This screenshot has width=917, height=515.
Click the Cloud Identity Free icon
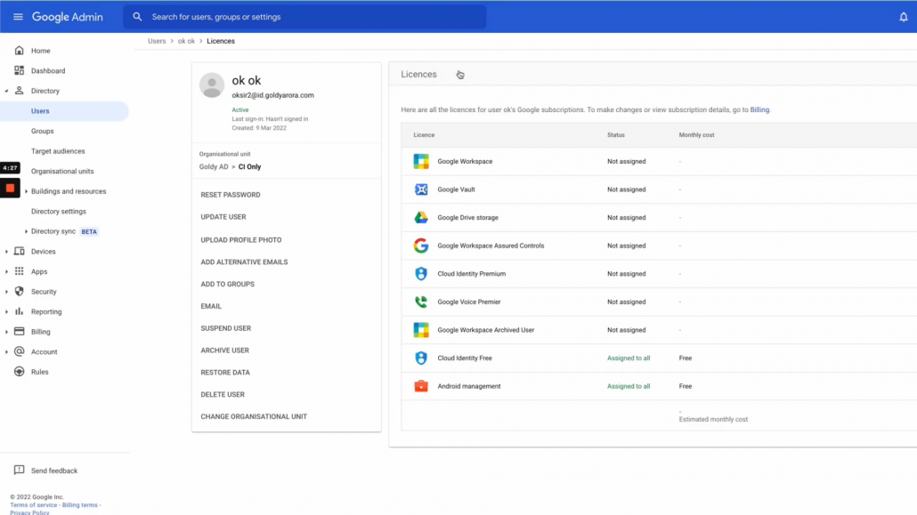pos(421,358)
